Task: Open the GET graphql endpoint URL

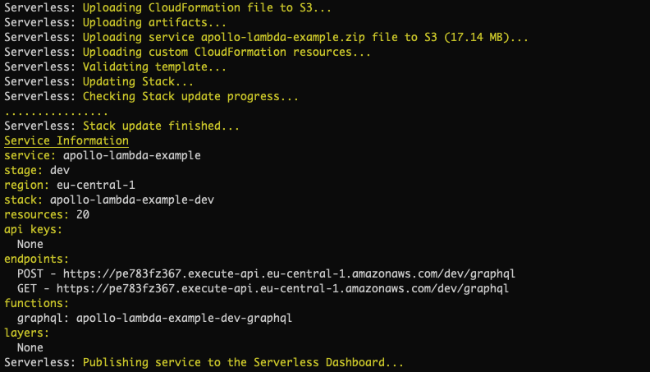Action: (282, 288)
